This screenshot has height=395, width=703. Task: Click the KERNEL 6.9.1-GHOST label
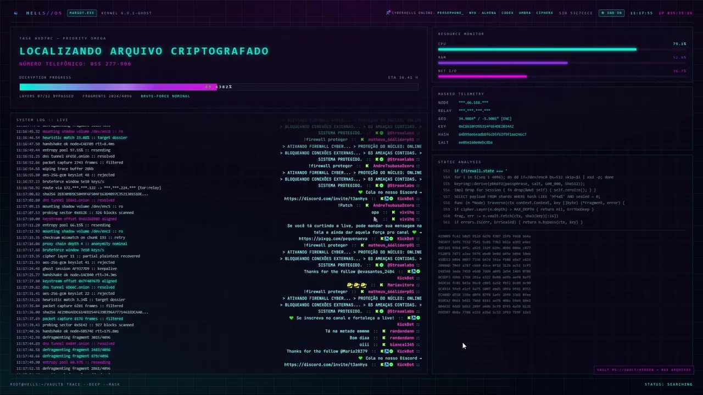pos(126,13)
